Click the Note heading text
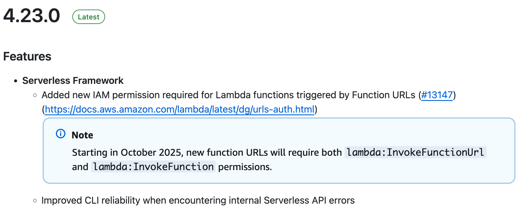This screenshot has height=218, width=532. pos(82,135)
